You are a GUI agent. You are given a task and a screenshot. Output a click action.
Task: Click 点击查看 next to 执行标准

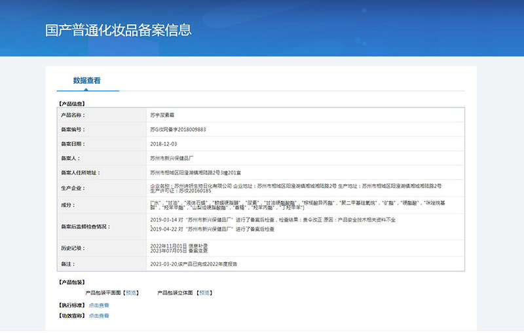point(99,305)
